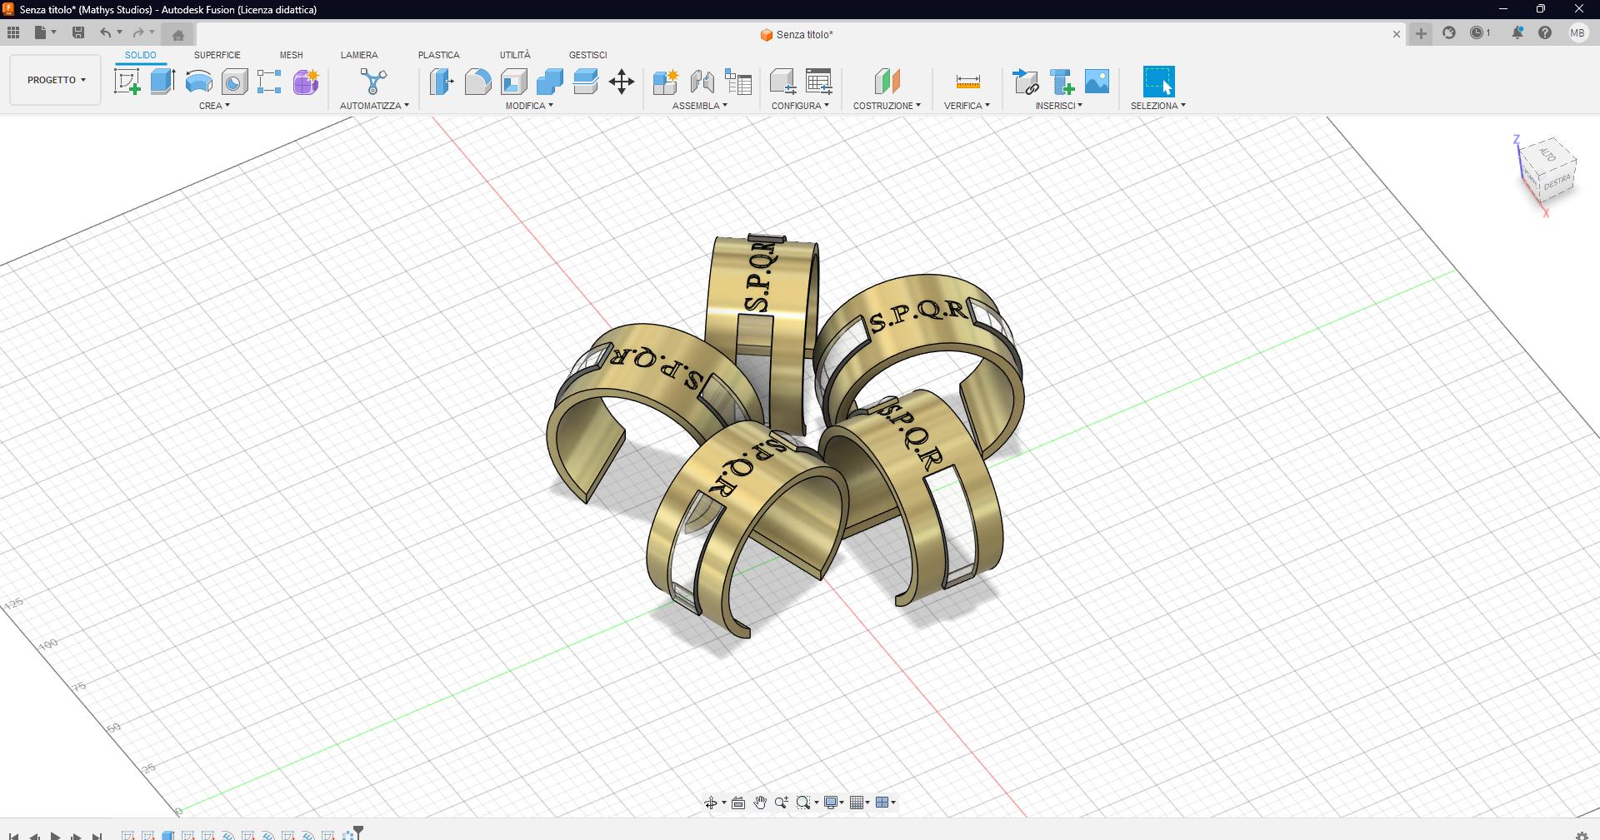The height and width of the screenshot is (840, 1600).
Task: Click the Insert Canvas image icon
Action: pos(1097,82)
